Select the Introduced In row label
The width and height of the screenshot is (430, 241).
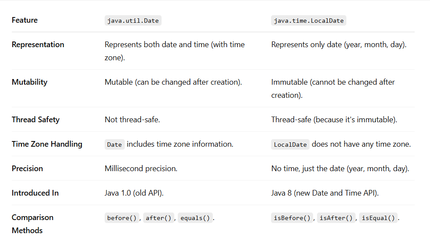pyautogui.click(x=35, y=193)
